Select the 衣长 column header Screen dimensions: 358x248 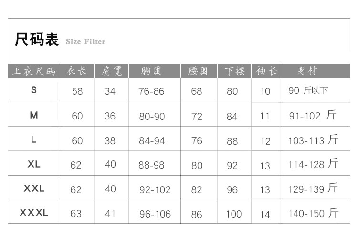tap(76, 71)
